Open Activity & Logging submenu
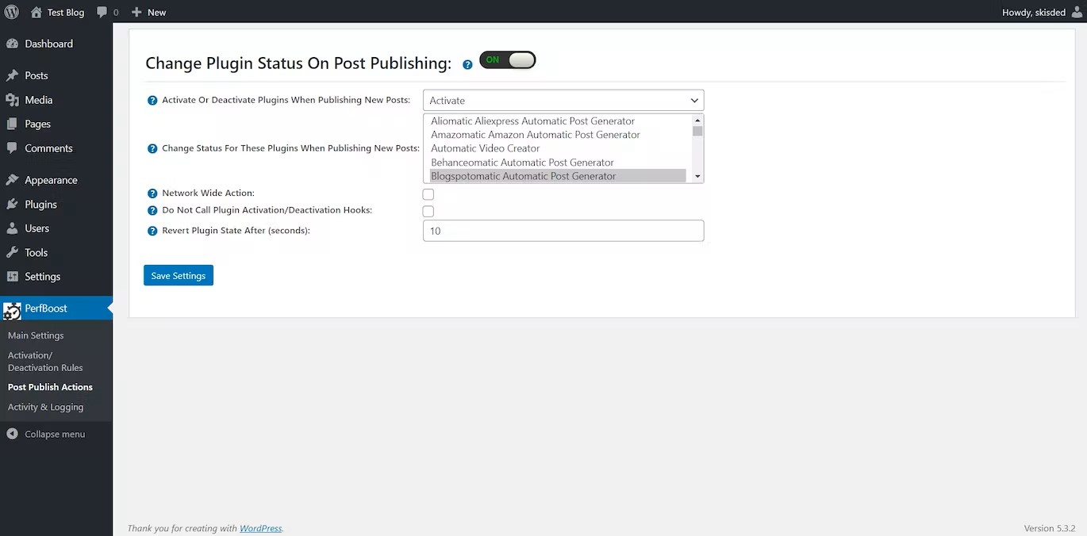This screenshot has height=536, width=1087. click(x=45, y=407)
